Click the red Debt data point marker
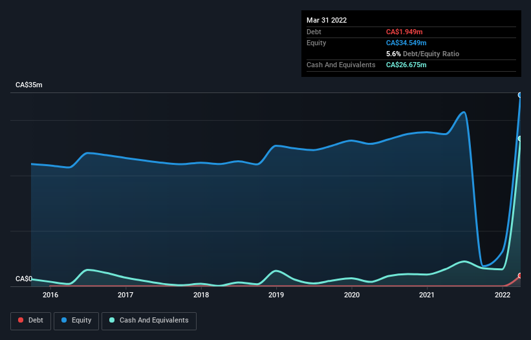Viewport: 531px width, 340px height. coord(520,276)
